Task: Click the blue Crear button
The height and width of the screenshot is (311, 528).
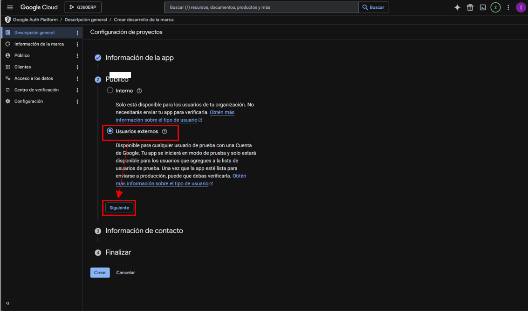Action: click(x=100, y=273)
